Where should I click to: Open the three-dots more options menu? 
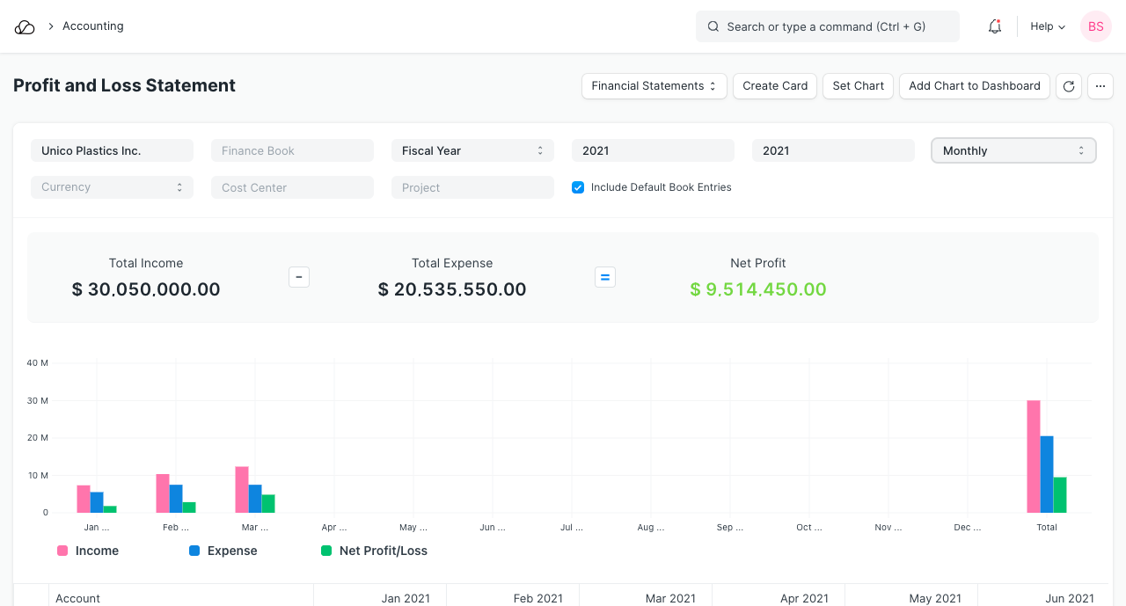point(1100,86)
